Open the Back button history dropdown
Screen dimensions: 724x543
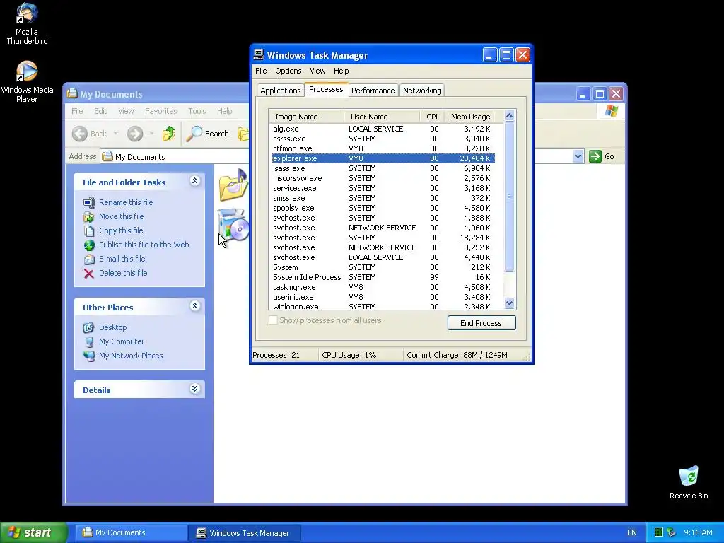click(x=115, y=134)
